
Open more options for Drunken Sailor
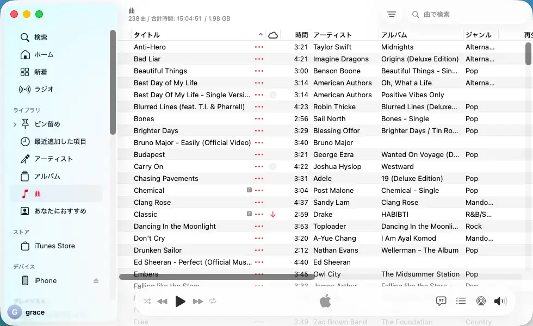click(259, 250)
